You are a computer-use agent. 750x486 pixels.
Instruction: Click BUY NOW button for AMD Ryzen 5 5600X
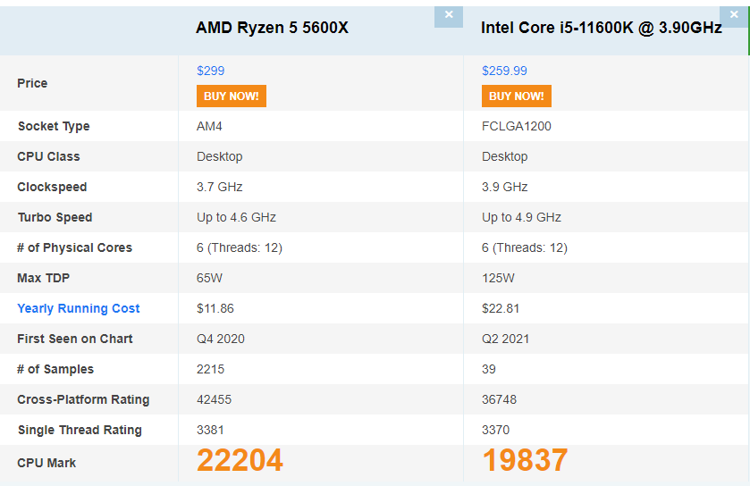coord(232,96)
